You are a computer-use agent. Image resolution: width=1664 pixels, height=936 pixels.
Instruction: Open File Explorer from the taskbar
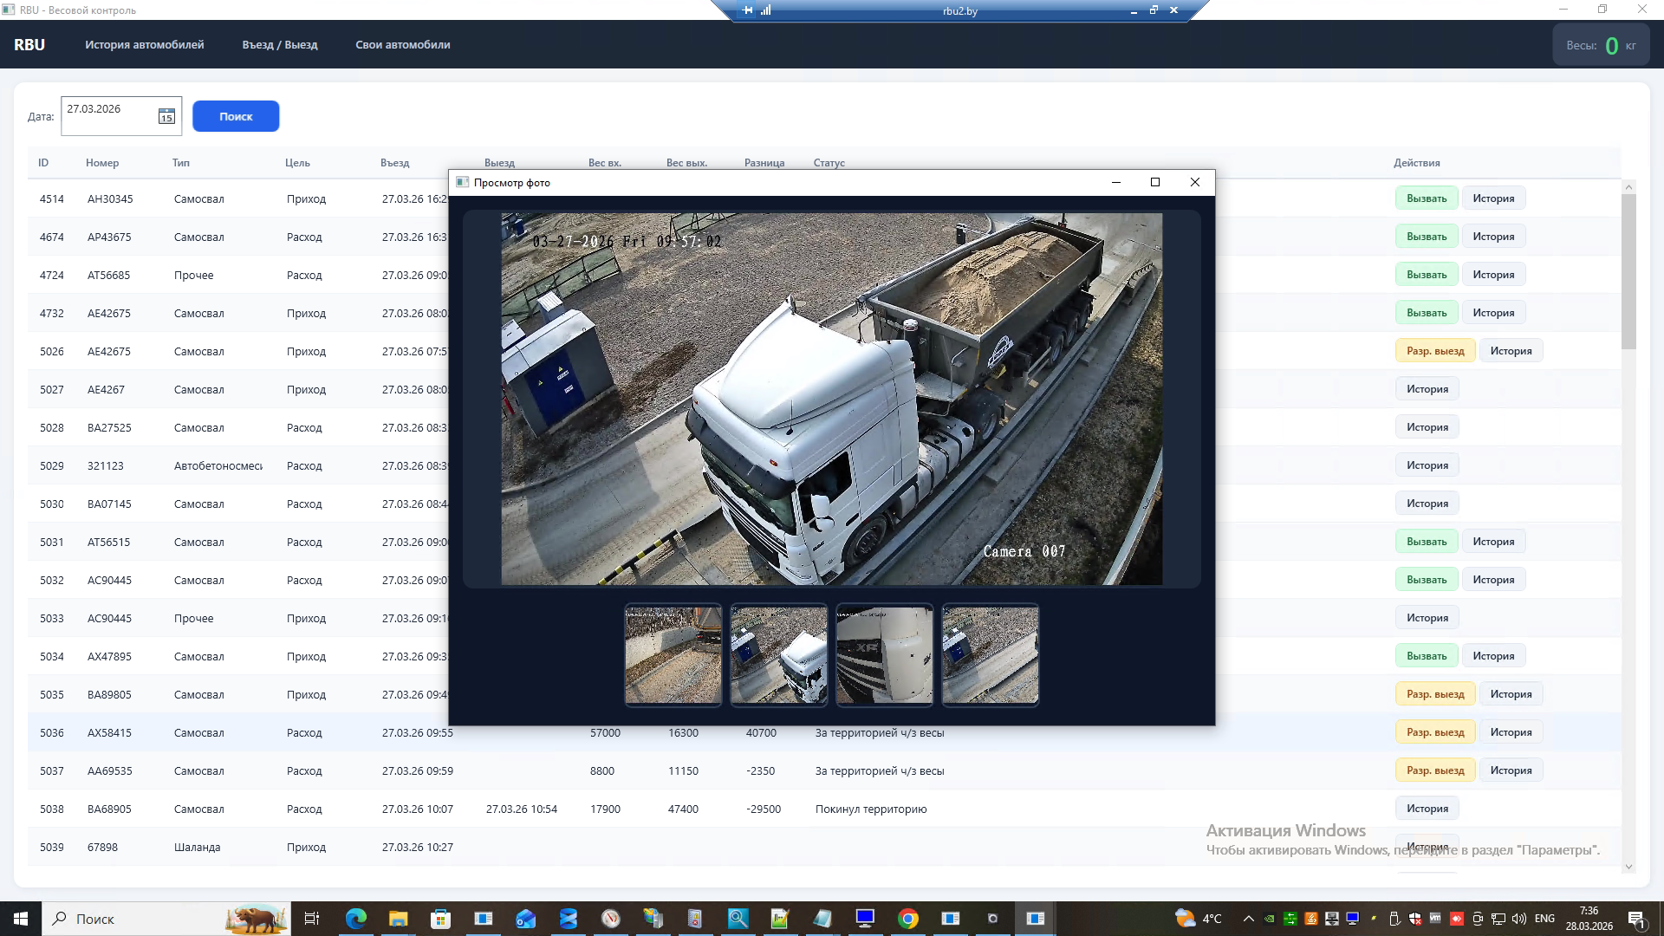click(398, 919)
